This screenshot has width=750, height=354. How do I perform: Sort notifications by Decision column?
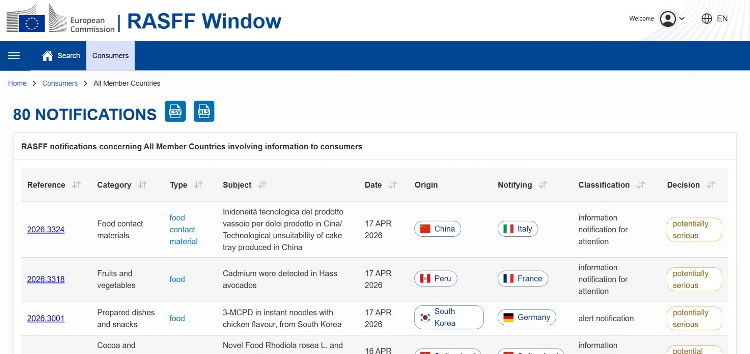711,185
